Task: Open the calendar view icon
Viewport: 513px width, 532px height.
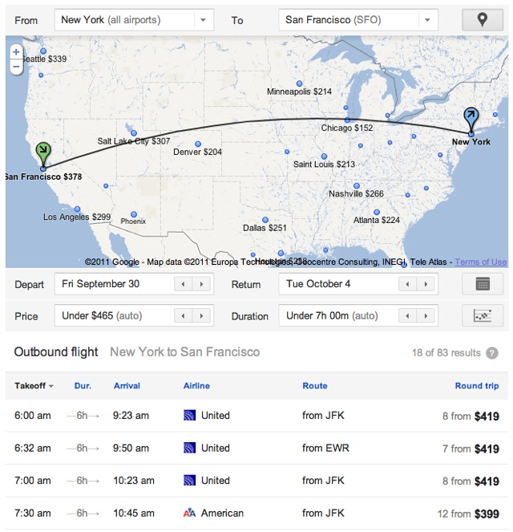Action: [x=483, y=284]
